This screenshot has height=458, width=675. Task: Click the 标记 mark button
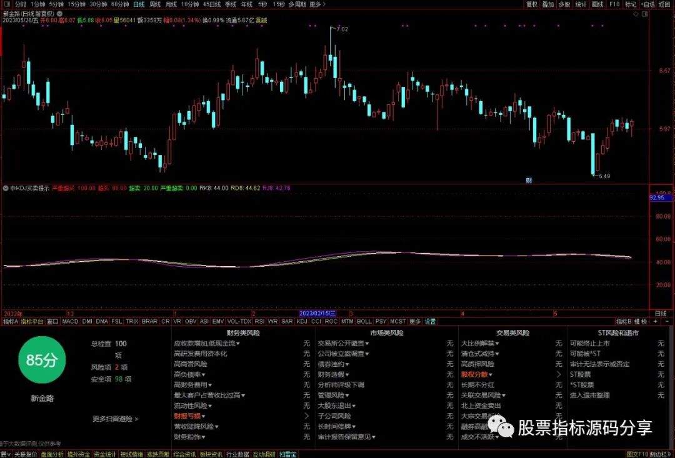tap(631, 4)
